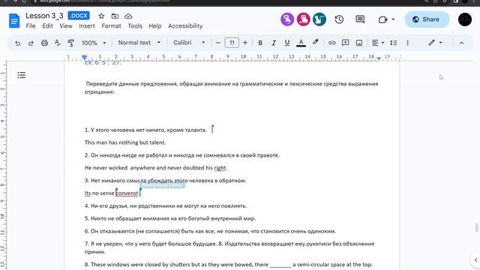480x270 pixels.
Task: Click the misspelled word convenst
Action: click(x=127, y=193)
